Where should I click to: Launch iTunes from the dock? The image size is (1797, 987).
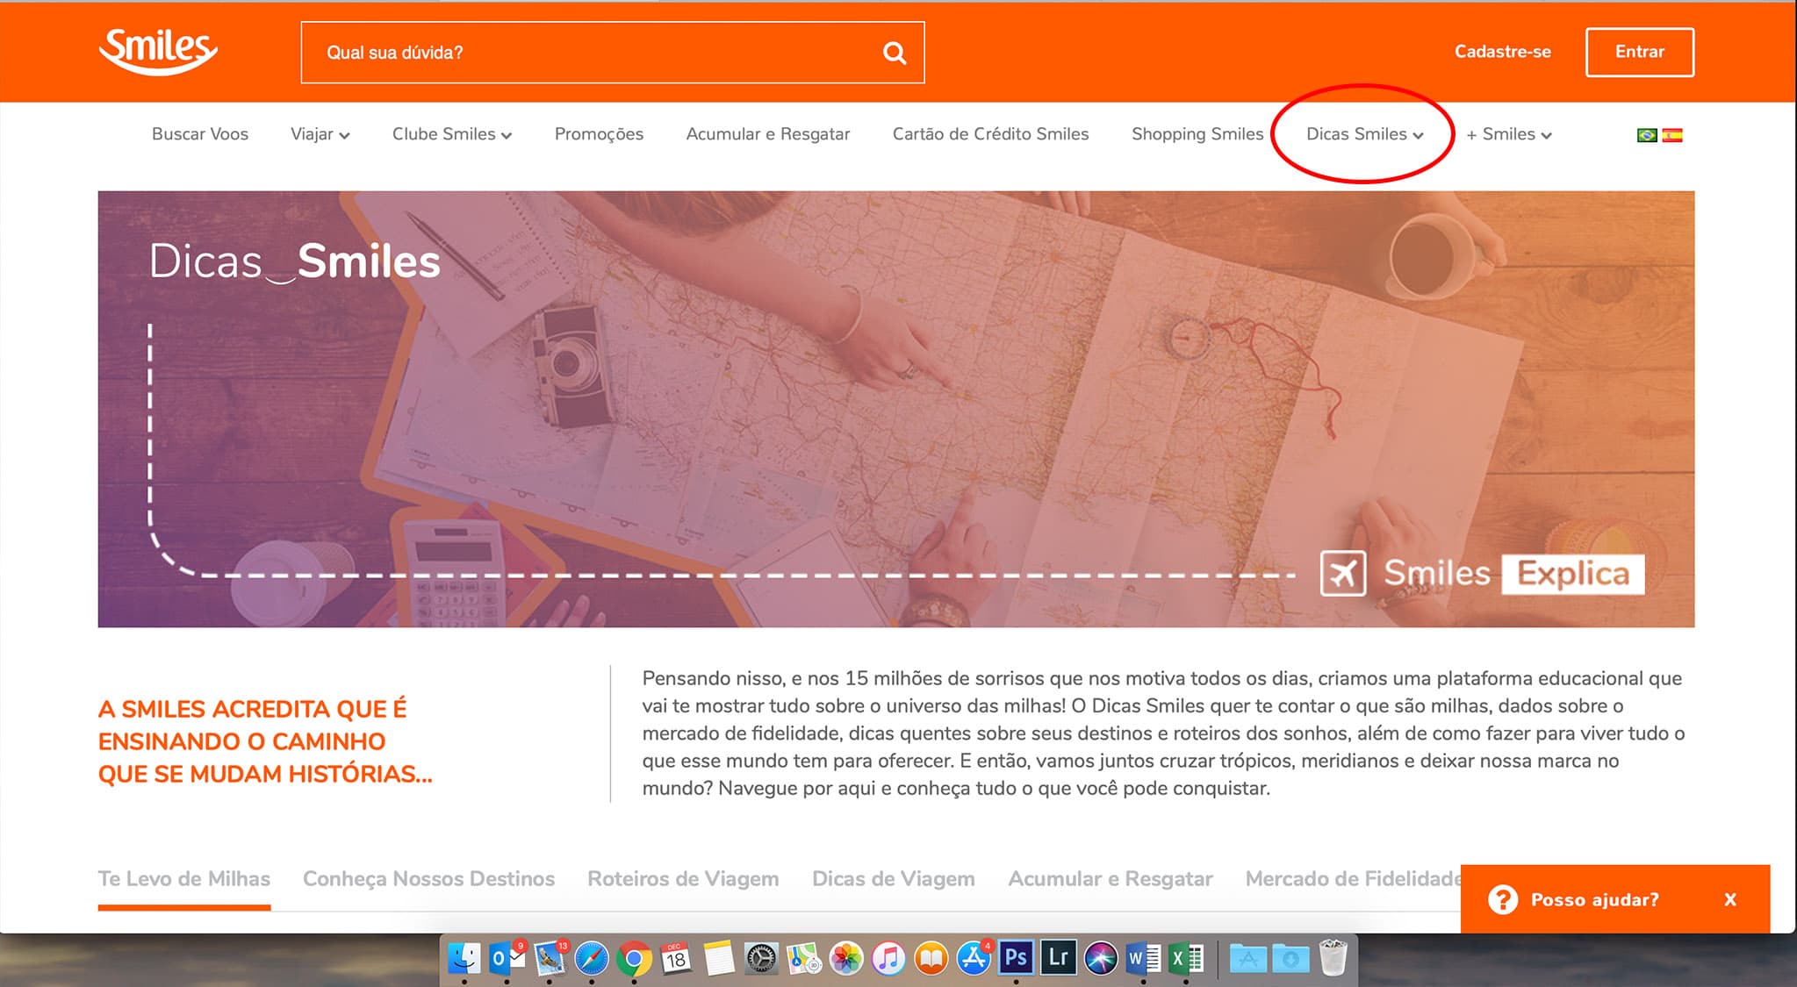pyautogui.click(x=888, y=958)
